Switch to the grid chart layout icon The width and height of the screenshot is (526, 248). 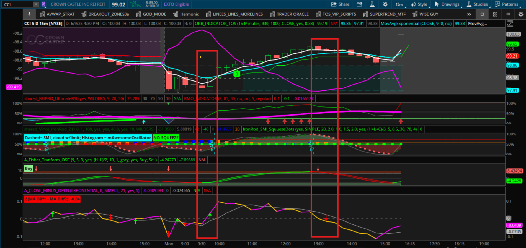pyautogui.click(x=495, y=14)
